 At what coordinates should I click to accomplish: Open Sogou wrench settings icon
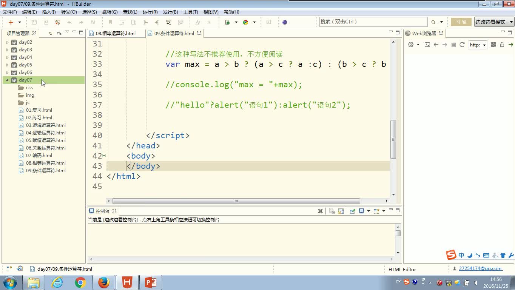511,255
